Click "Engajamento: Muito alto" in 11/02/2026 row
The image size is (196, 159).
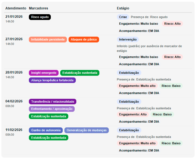(137, 143)
